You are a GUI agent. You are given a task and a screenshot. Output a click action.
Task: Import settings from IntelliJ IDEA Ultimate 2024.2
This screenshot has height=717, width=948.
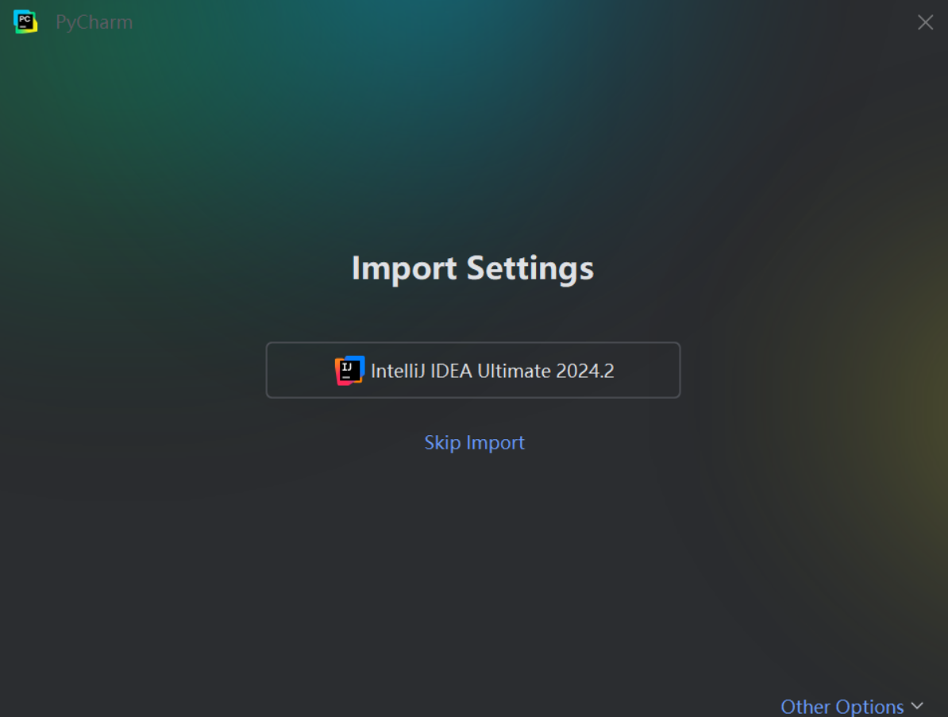[473, 370]
